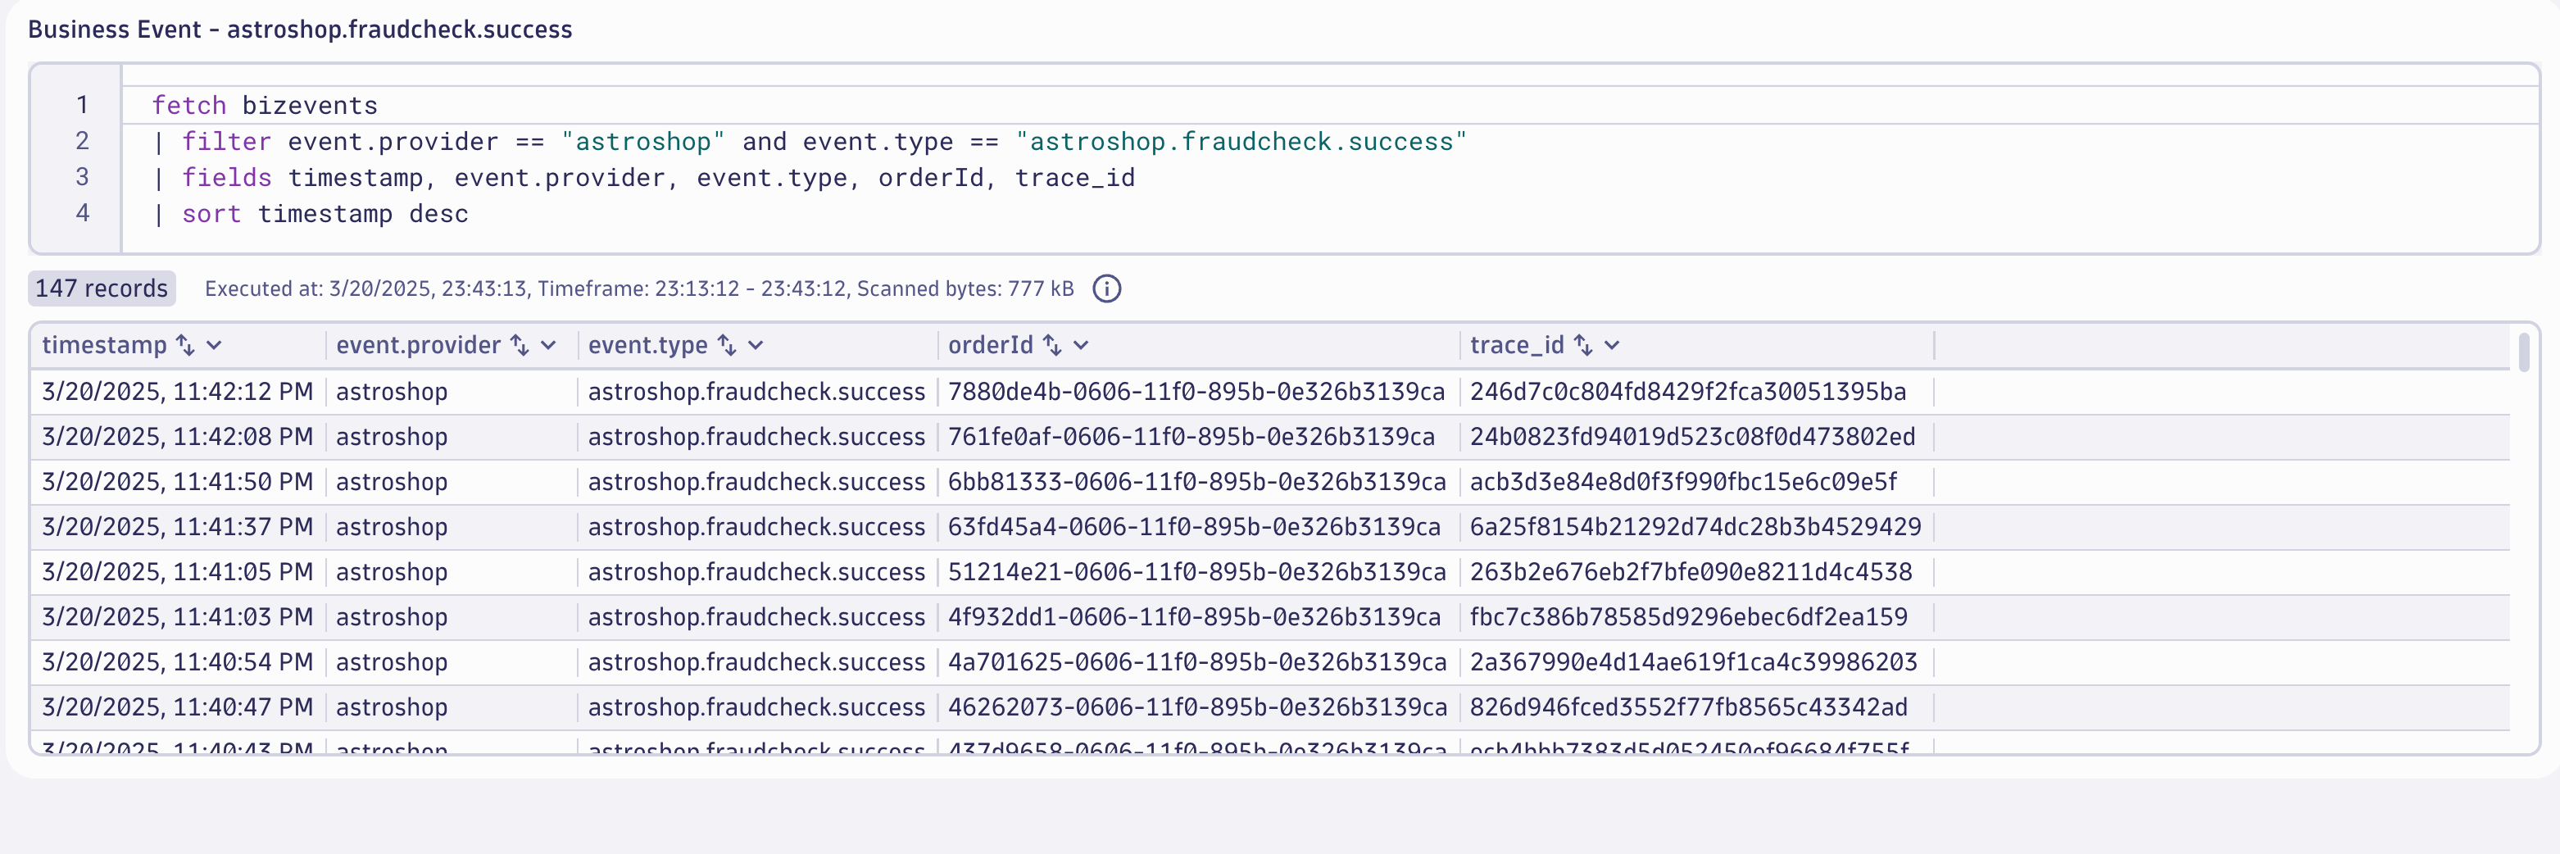
Task: Click trace_id 246d7c0c804fd8429f2fca30051395ba
Action: [1687, 392]
